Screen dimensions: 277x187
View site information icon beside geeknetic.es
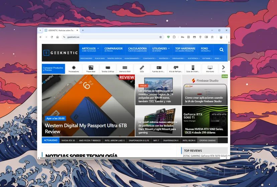[64, 37]
